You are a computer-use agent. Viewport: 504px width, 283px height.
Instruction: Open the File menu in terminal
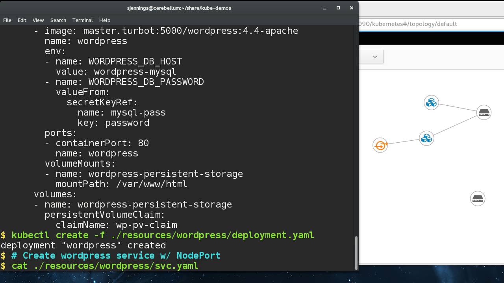coord(7,20)
